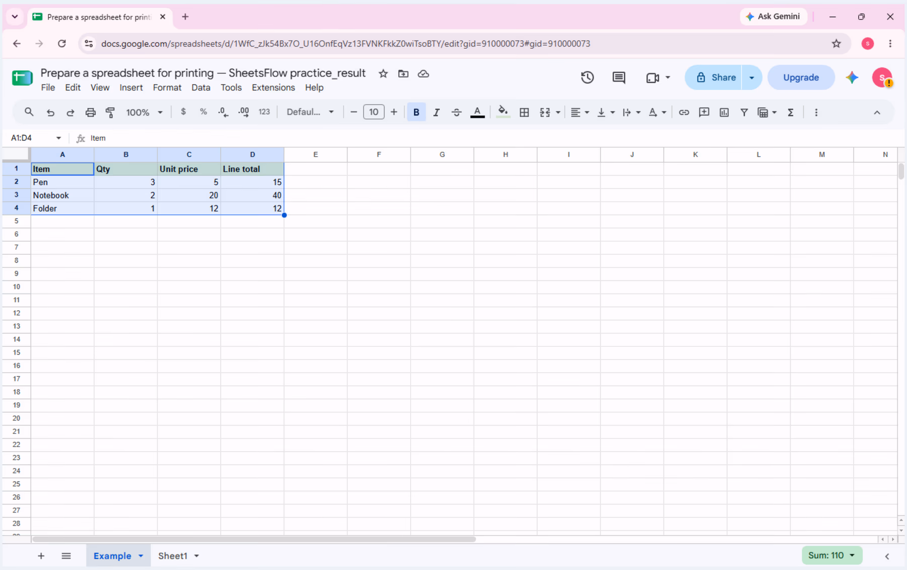This screenshot has width=907, height=570.
Task: Click the insert comment icon
Action: (704, 112)
